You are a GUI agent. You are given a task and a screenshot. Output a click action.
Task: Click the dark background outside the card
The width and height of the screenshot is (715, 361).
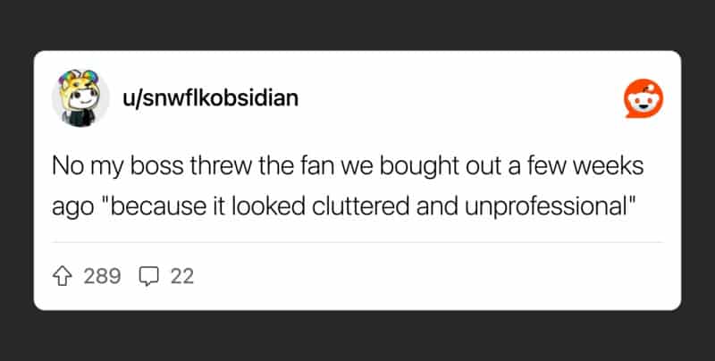pyautogui.click(x=357, y=23)
